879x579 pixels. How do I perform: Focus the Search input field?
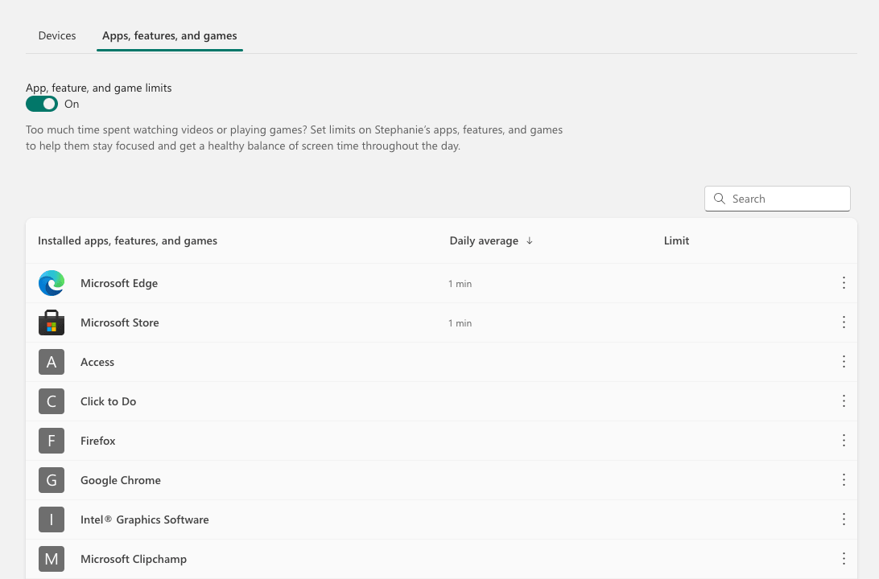[x=777, y=199]
